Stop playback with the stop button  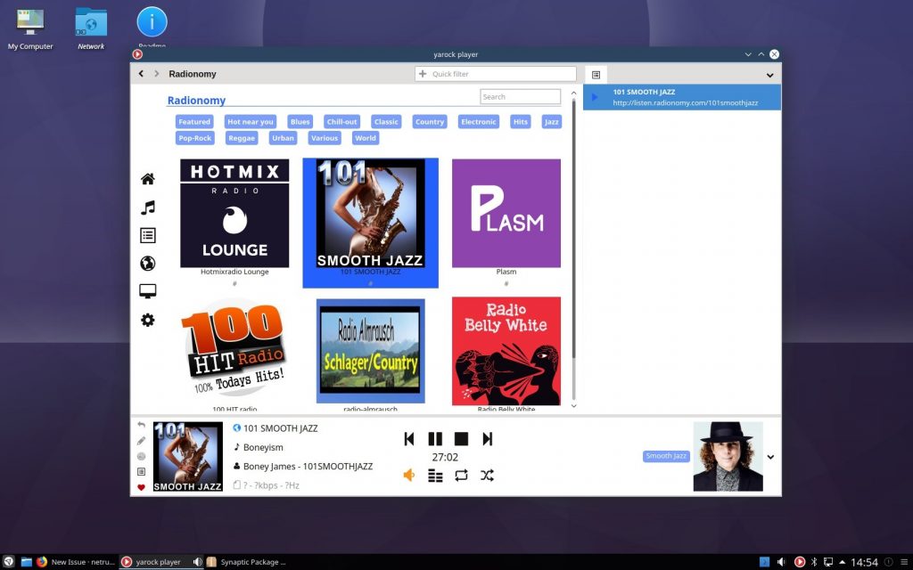461,438
